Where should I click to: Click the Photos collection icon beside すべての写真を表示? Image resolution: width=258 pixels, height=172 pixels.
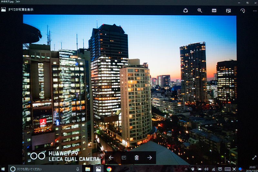(x=4, y=10)
